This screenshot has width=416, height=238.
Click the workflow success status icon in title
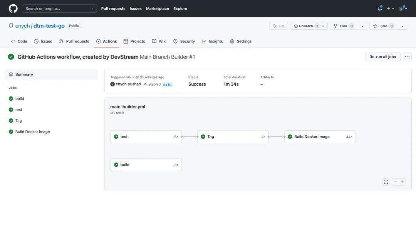click(11, 57)
